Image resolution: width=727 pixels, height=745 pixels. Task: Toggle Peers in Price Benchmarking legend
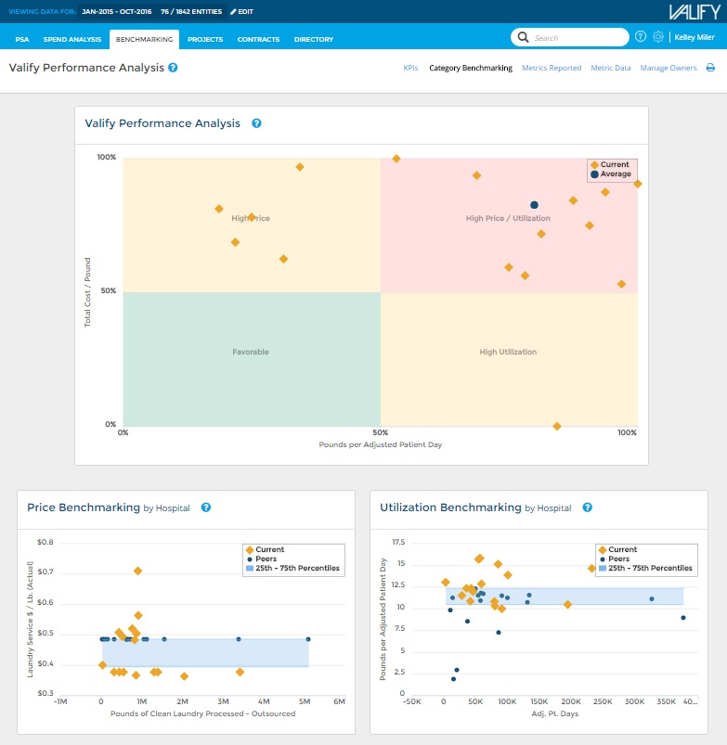[x=261, y=559]
